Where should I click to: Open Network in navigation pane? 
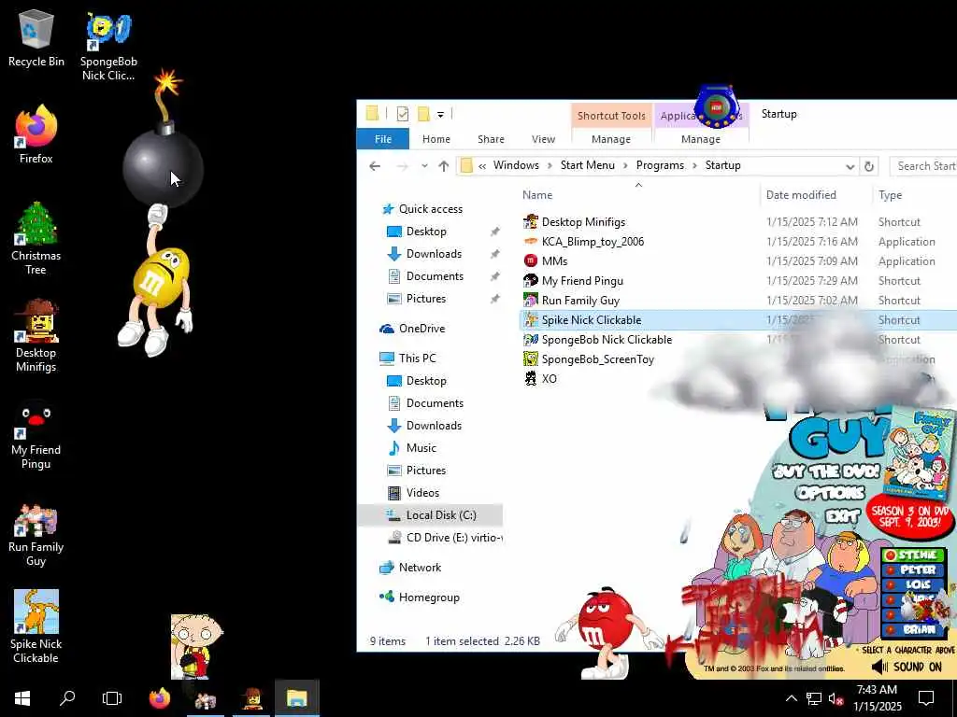point(420,567)
